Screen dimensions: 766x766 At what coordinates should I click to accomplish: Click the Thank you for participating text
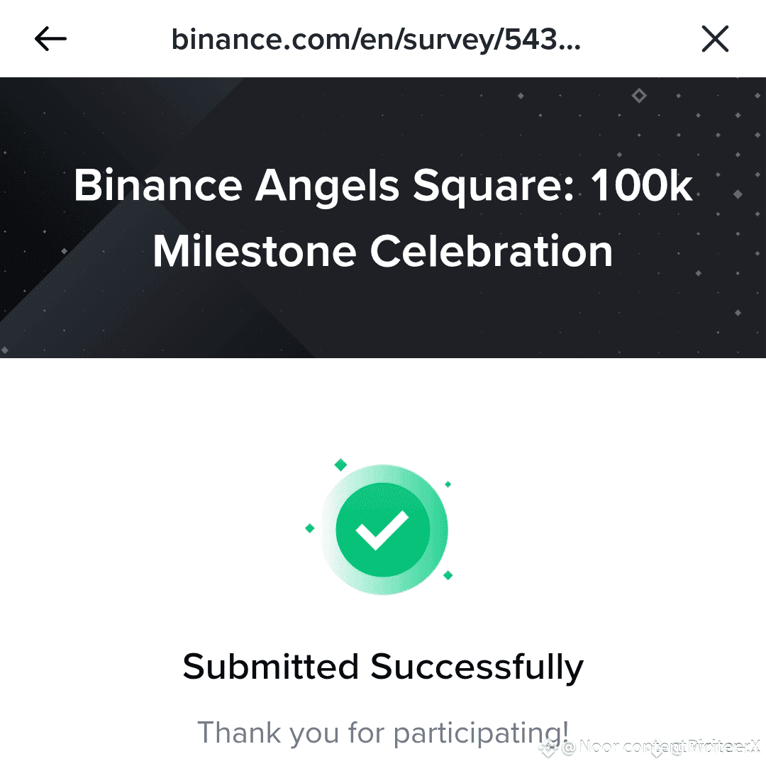383,732
